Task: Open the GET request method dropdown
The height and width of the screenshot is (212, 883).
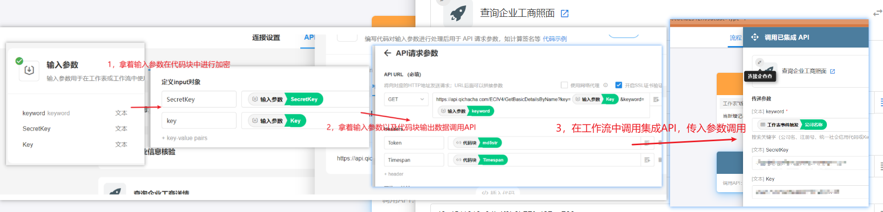Action: coord(406,100)
